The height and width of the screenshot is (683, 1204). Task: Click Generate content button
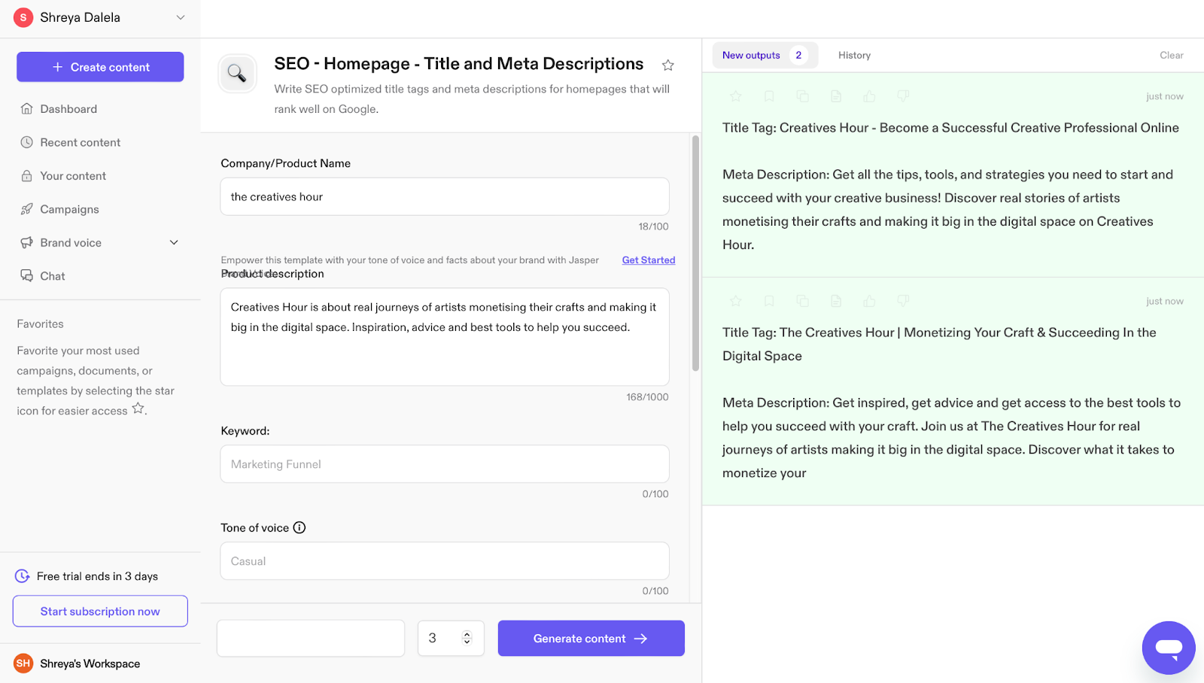(591, 638)
